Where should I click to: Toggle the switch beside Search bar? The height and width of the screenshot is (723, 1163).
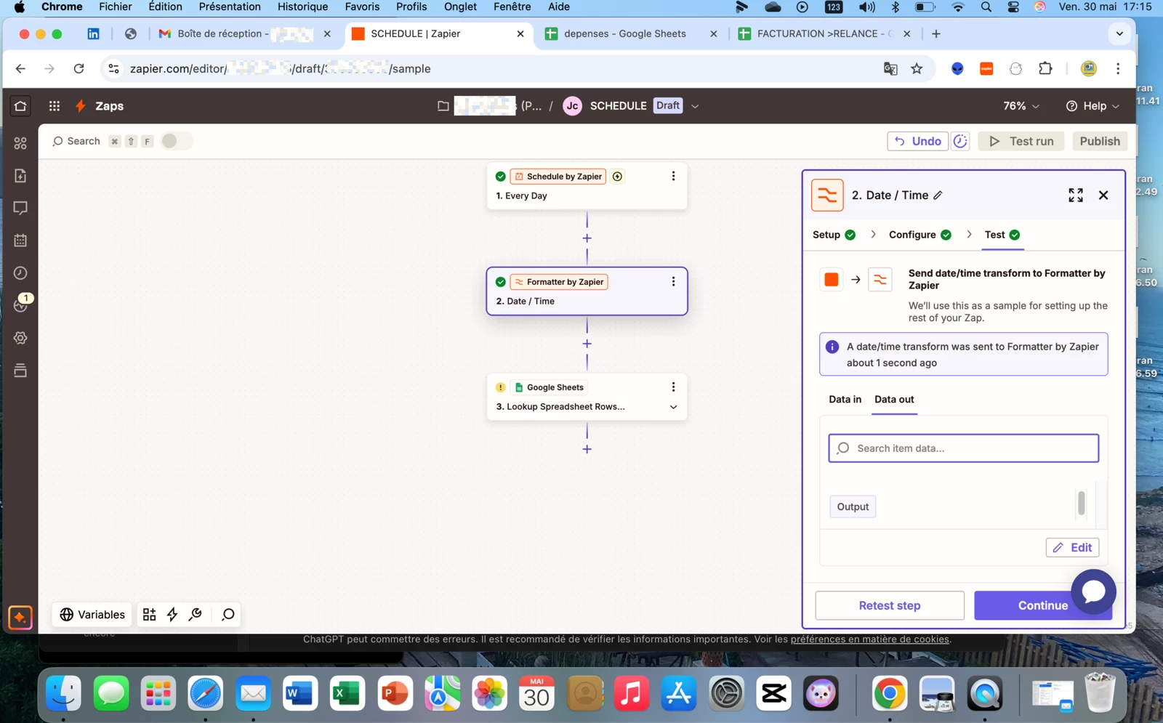tap(177, 141)
